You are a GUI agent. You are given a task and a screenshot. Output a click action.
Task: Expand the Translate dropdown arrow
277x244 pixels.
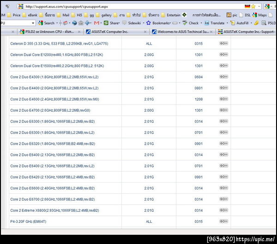[227, 23]
